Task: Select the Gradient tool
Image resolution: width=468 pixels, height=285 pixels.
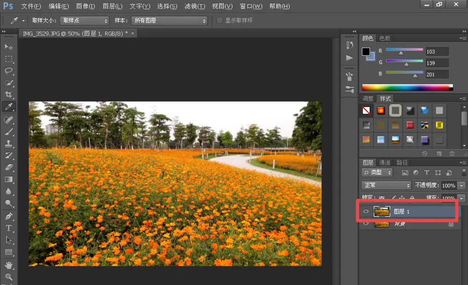Action: [x=9, y=179]
